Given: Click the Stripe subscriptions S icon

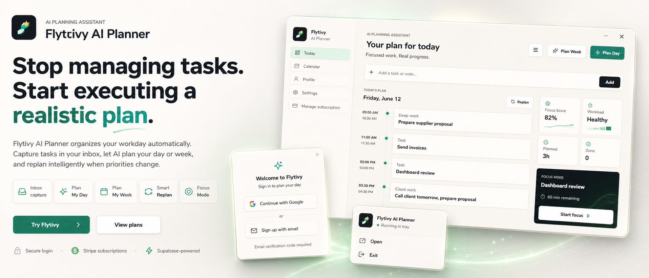Looking at the screenshot, I should (x=75, y=251).
